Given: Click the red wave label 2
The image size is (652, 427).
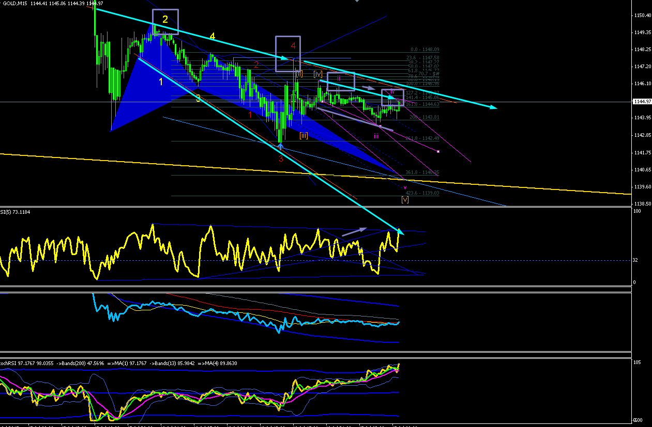Looking at the screenshot, I should 256,65.
